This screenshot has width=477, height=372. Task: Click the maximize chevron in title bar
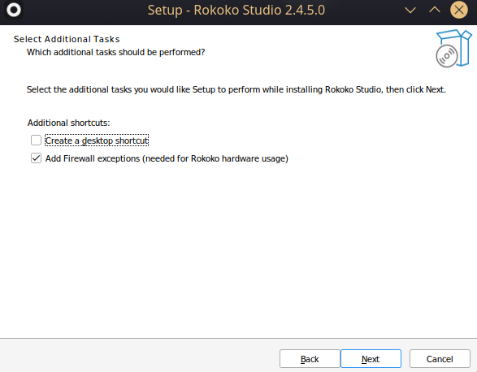click(435, 10)
